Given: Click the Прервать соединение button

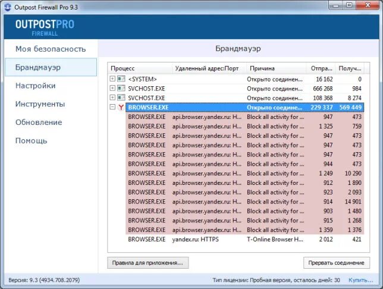Looking at the screenshot, I should (x=337, y=263).
